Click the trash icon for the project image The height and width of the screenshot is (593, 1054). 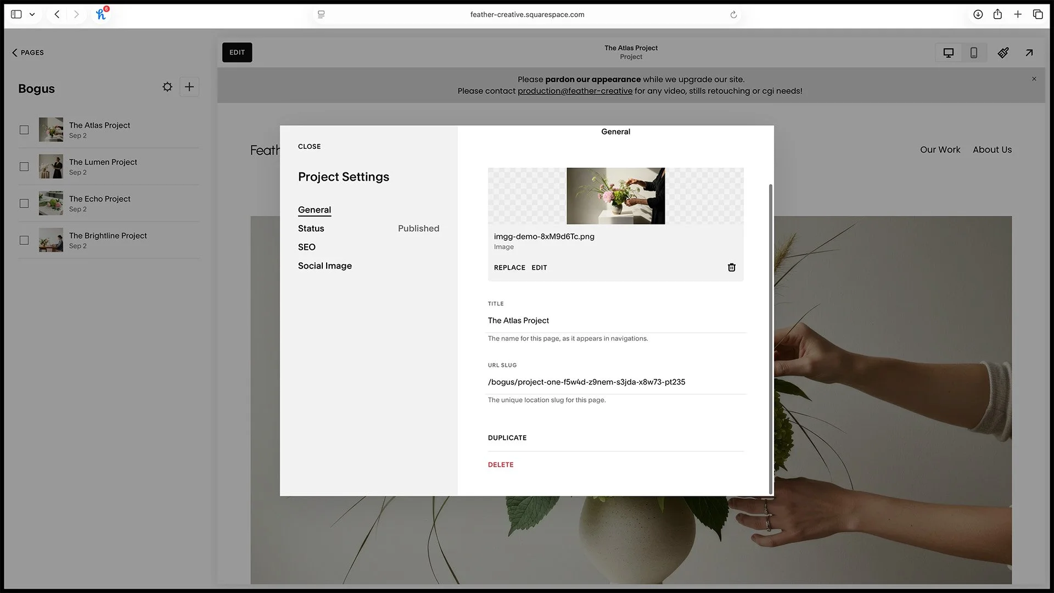click(731, 267)
